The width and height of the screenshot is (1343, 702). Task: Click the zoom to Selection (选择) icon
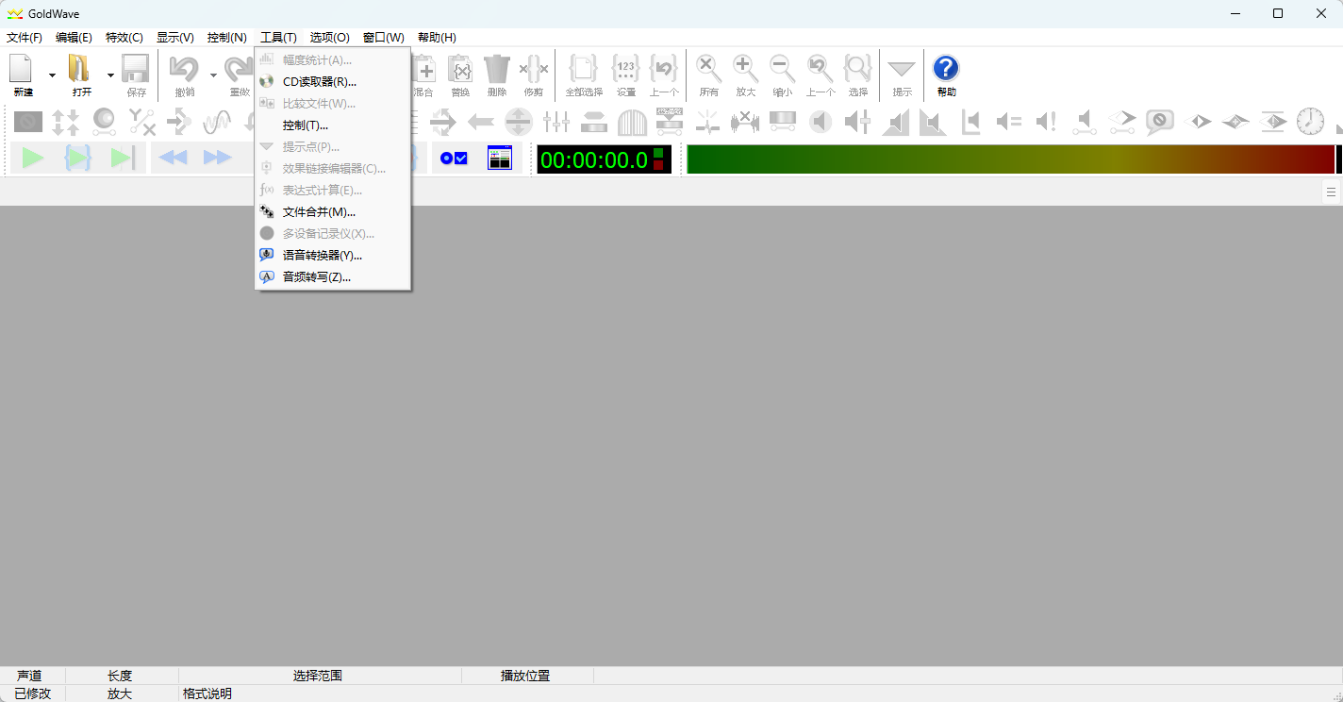[857, 70]
